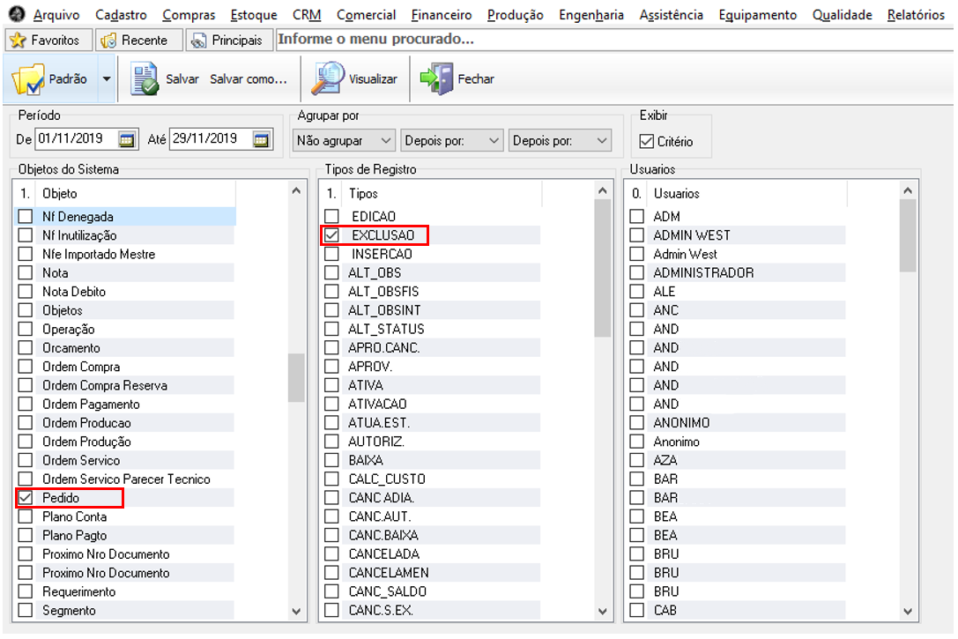Screen dimensions: 958x639
Task: Uncheck the Pedido object checkbox
Action: pos(25,498)
